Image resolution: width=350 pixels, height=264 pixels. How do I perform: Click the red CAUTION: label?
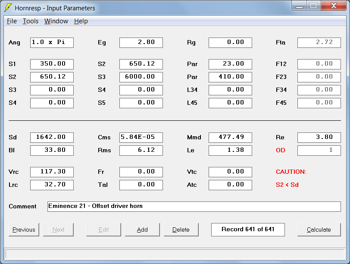point(291,172)
